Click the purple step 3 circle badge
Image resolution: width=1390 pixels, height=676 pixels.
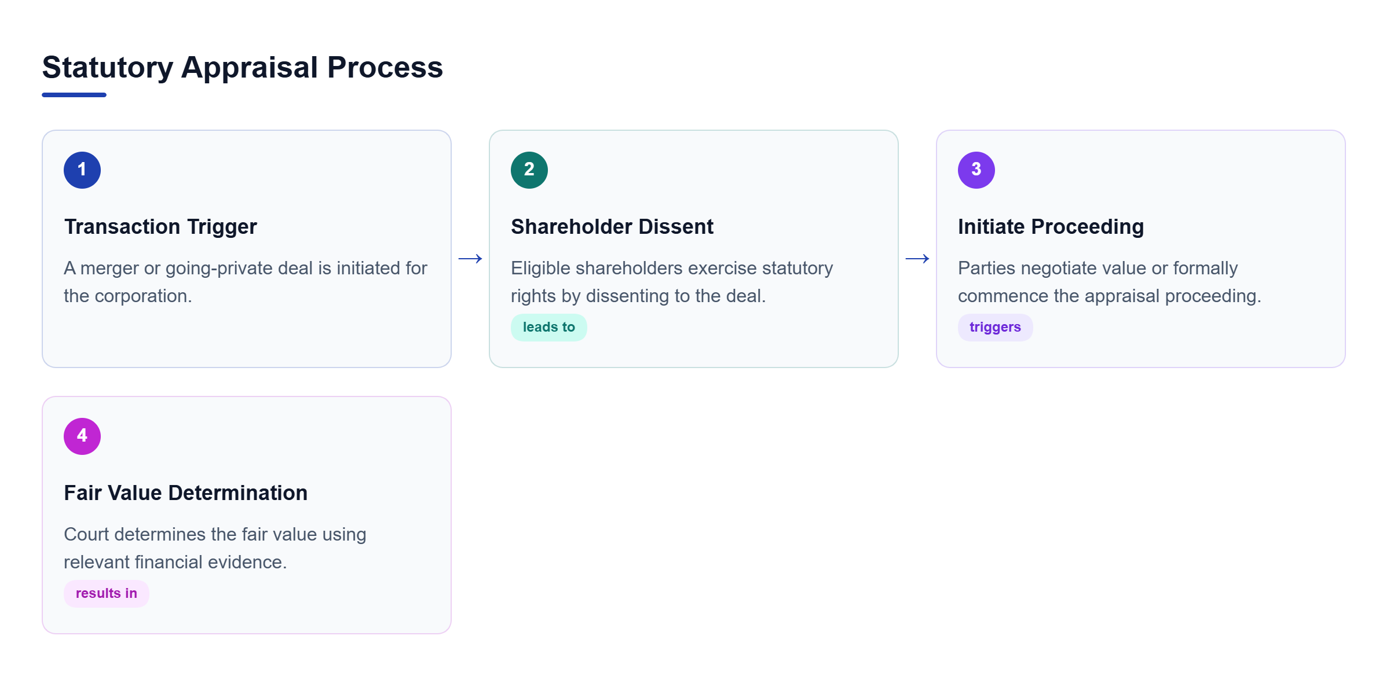point(976,170)
